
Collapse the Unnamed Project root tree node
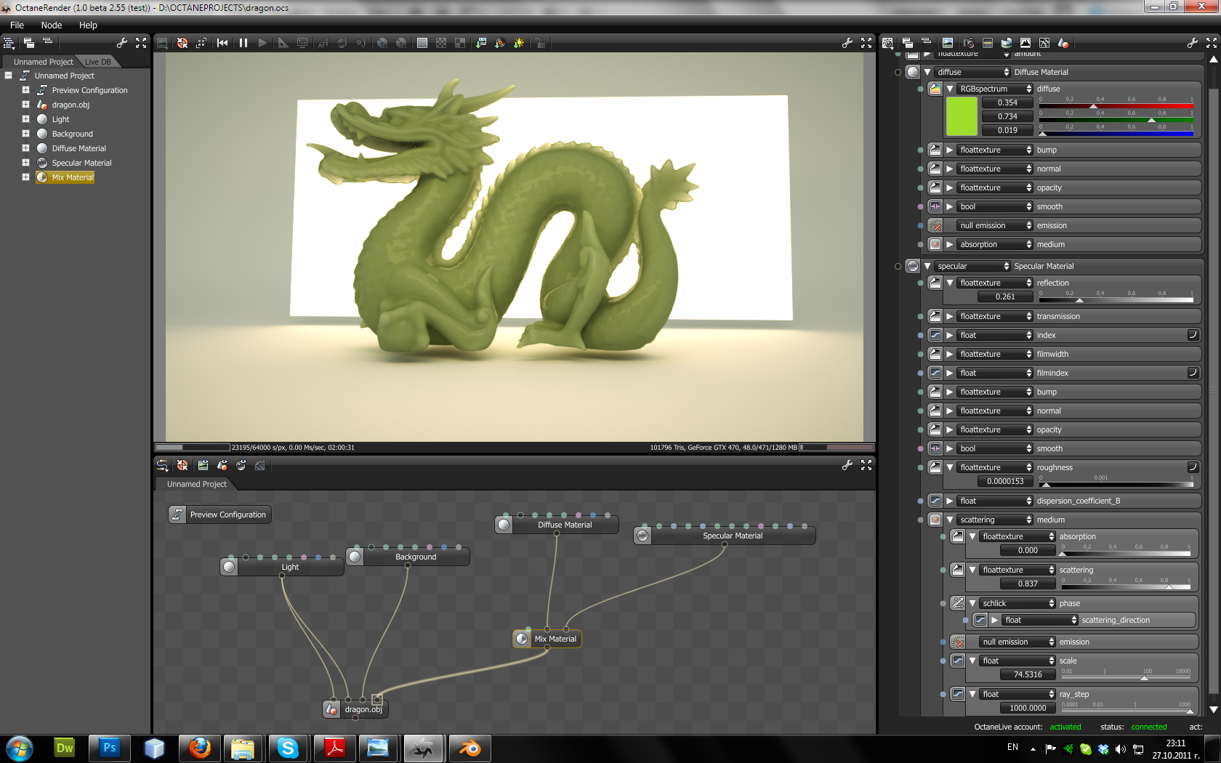pos(8,76)
